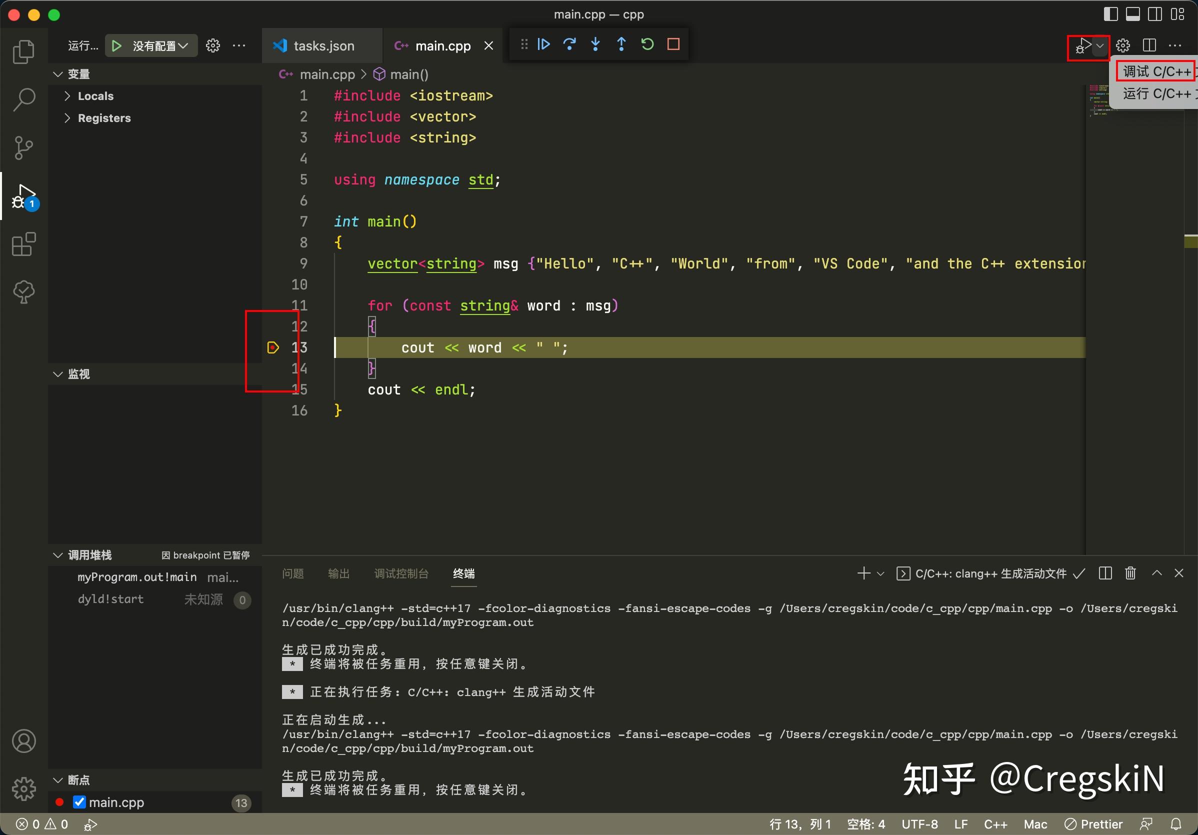Open the 调试控制台 panel tab

[x=401, y=574]
